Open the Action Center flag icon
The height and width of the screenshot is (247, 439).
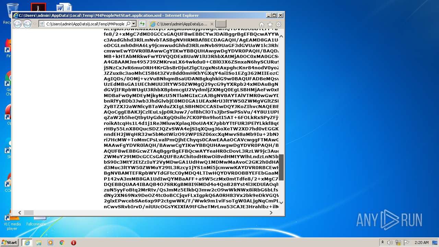[406, 243]
